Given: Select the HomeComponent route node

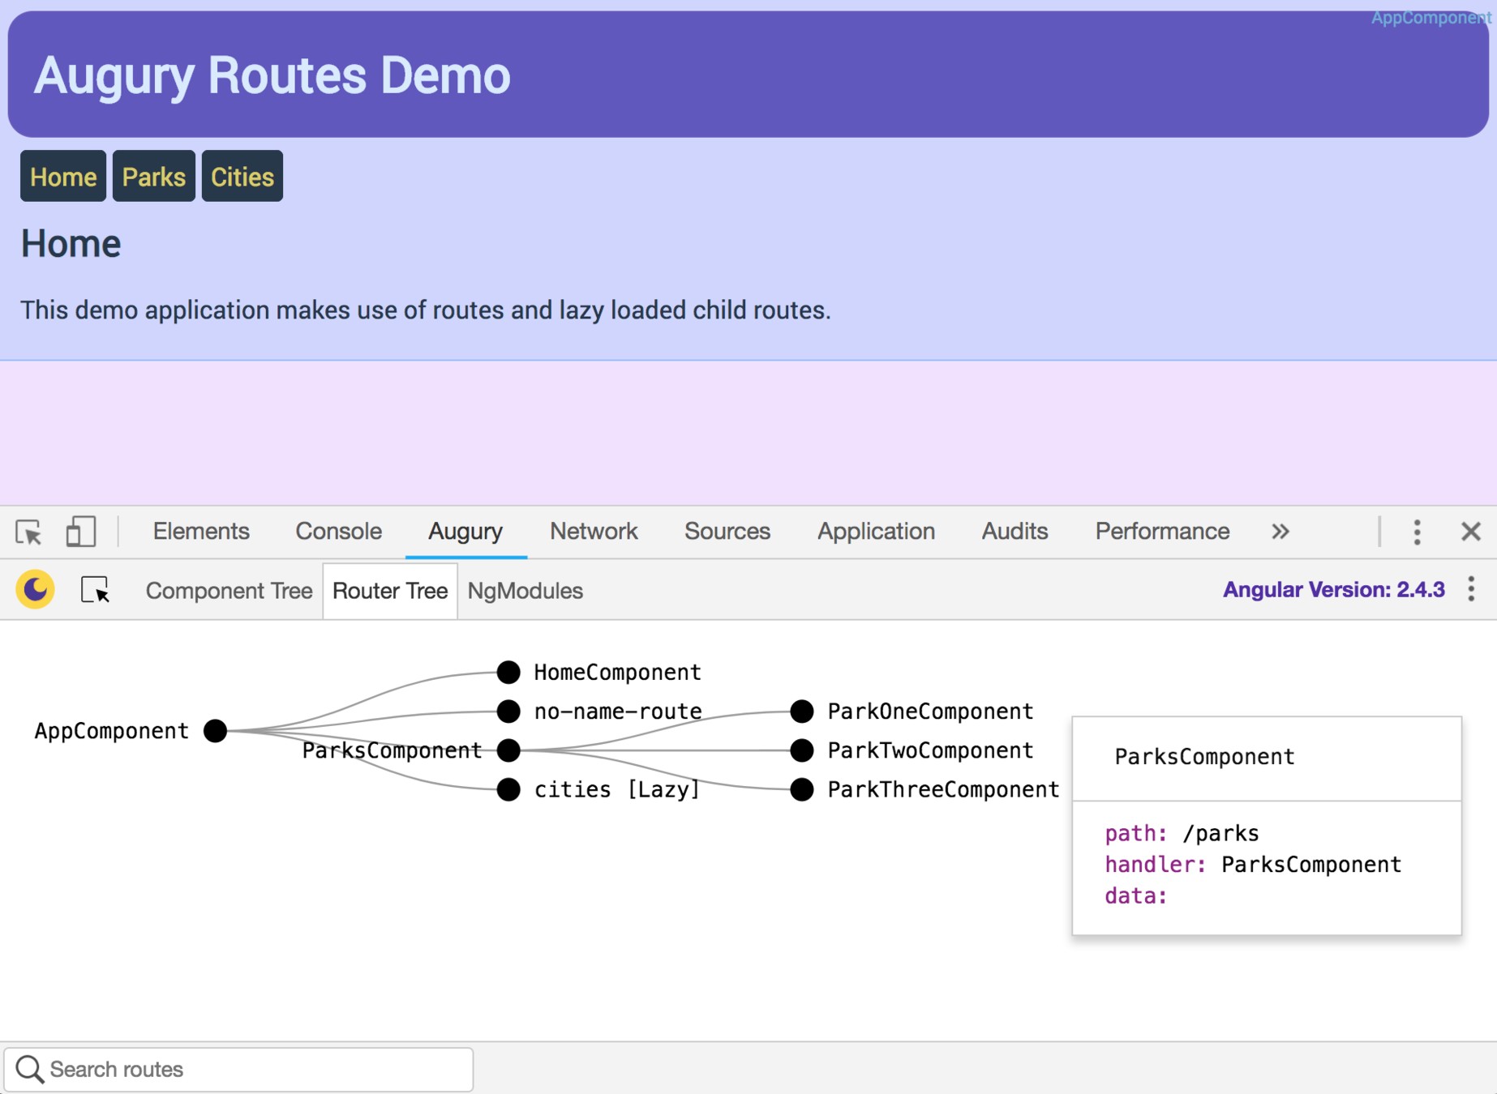Looking at the screenshot, I should 508,672.
